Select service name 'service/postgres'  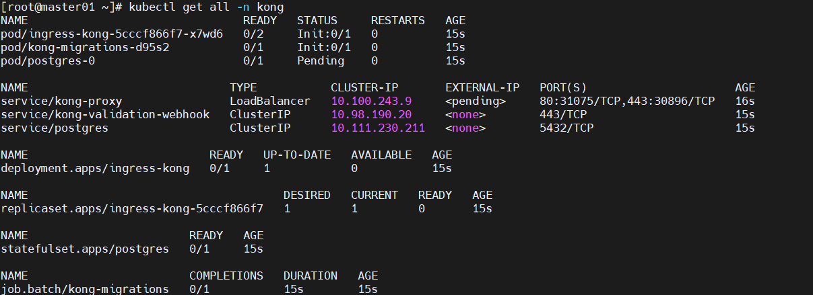click(55, 128)
